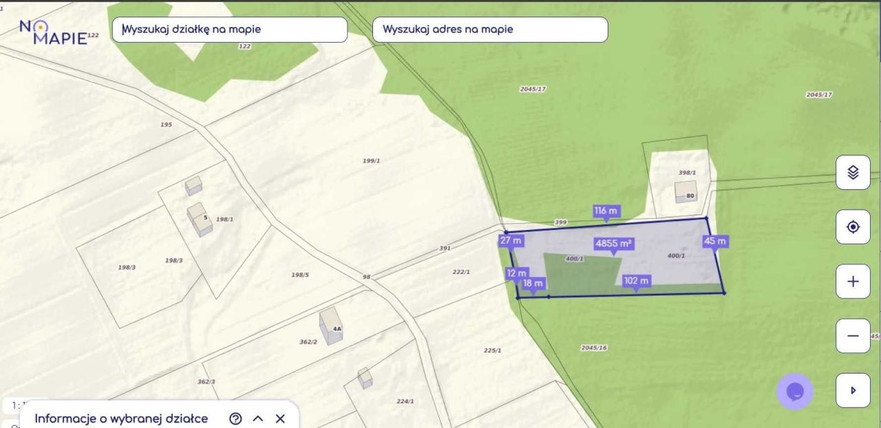Select parcel 199/1 on the map
The image size is (881, 428).
(372, 160)
